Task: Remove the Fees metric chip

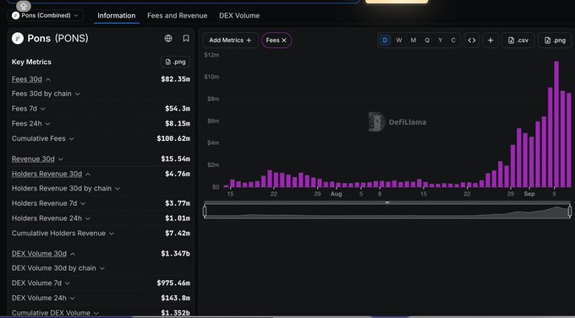Action: (284, 40)
